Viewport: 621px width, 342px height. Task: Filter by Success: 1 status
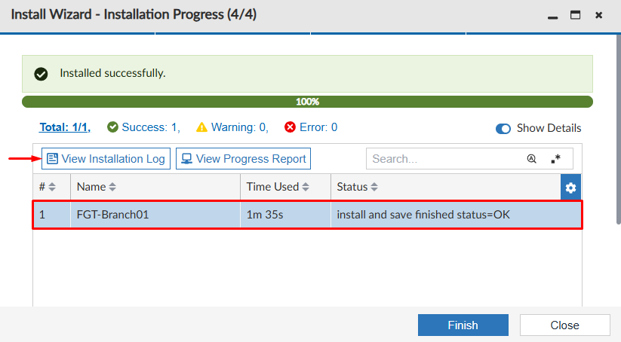(143, 127)
